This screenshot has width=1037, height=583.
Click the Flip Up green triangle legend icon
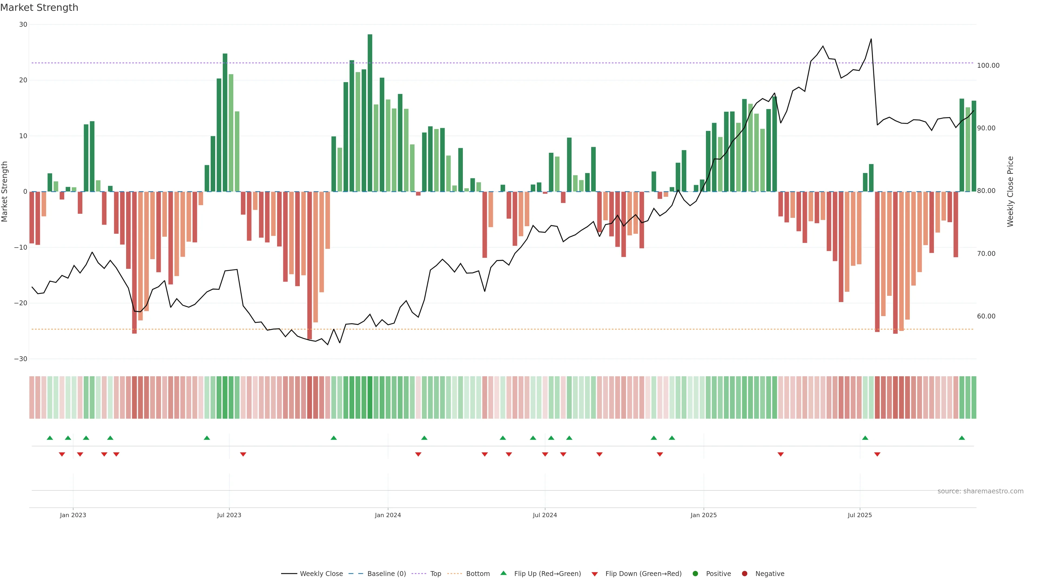coord(503,573)
